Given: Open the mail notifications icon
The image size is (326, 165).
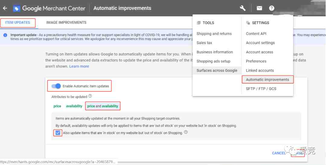Looking at the screenshot, I should [259, 8].
